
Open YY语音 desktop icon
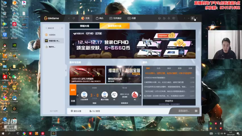point(14,89)
